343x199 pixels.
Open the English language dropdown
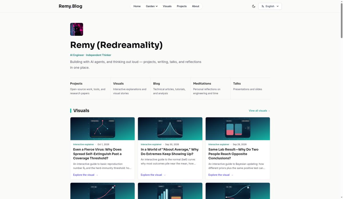click(x=270, y=6)
